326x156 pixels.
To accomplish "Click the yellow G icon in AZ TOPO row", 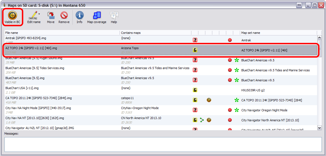I will [x=195, y=50].
